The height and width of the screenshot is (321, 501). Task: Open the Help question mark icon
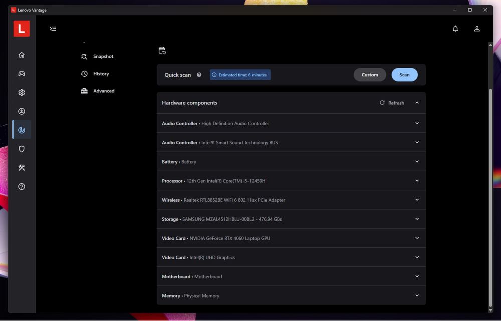(x=22, y=187)
